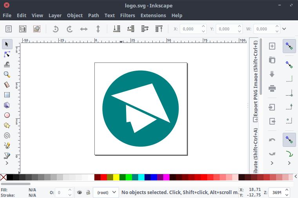This screenshot has height=198, width=298.
Task: Toggle snap to paths
Action: [x=289, y=153]
